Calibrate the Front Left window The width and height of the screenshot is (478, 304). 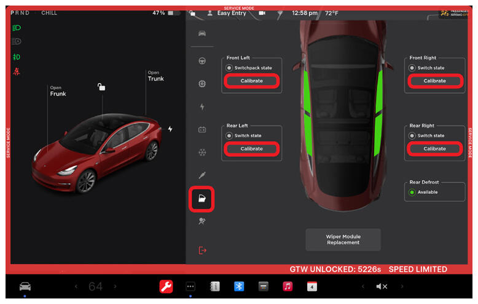pos(251,81)
